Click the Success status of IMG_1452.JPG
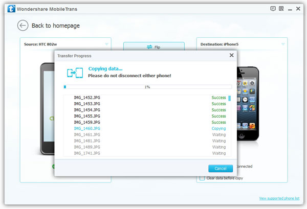This screenshot has height=209, width=307. 218,98
